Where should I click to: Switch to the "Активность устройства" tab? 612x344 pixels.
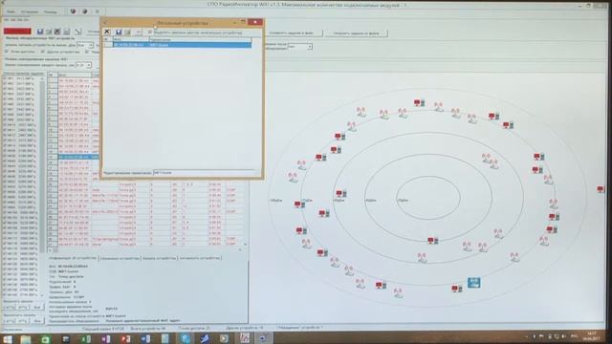(x=200, y=258)
